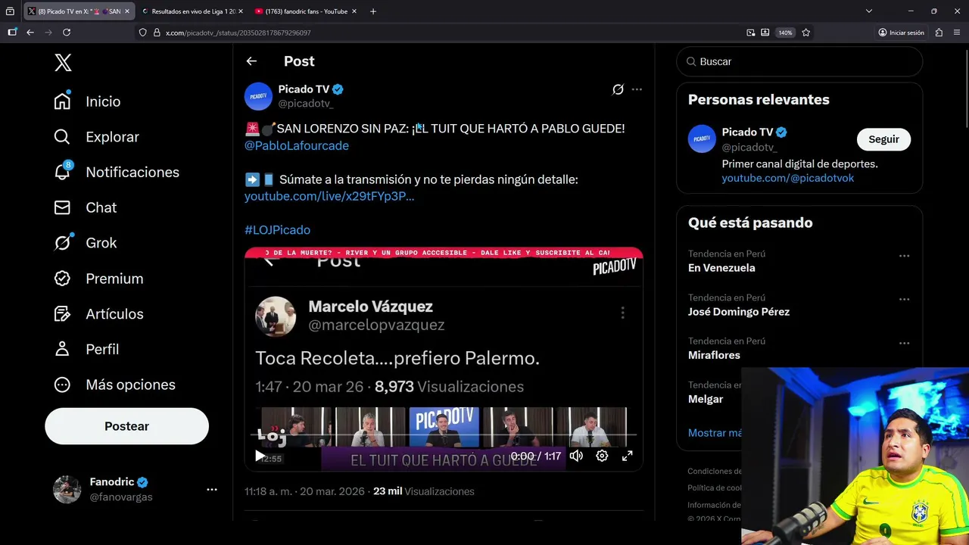This screenshot has width=969, height=545.
Task: Click the 23 mil Visualizaciones text
Action: coord(424,491)
